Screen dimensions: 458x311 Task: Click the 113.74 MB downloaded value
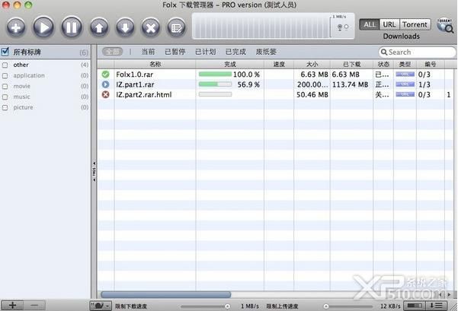click(x=350, y=85)
